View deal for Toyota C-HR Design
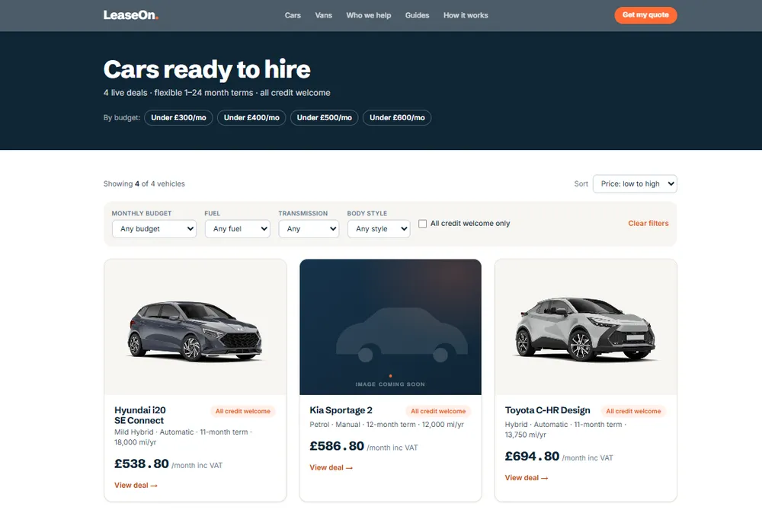 tap(527, 477)
